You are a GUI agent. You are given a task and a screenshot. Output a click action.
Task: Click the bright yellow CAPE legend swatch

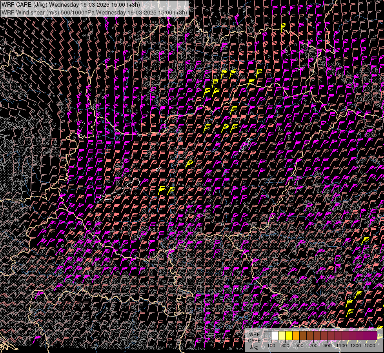click(289, 336)
